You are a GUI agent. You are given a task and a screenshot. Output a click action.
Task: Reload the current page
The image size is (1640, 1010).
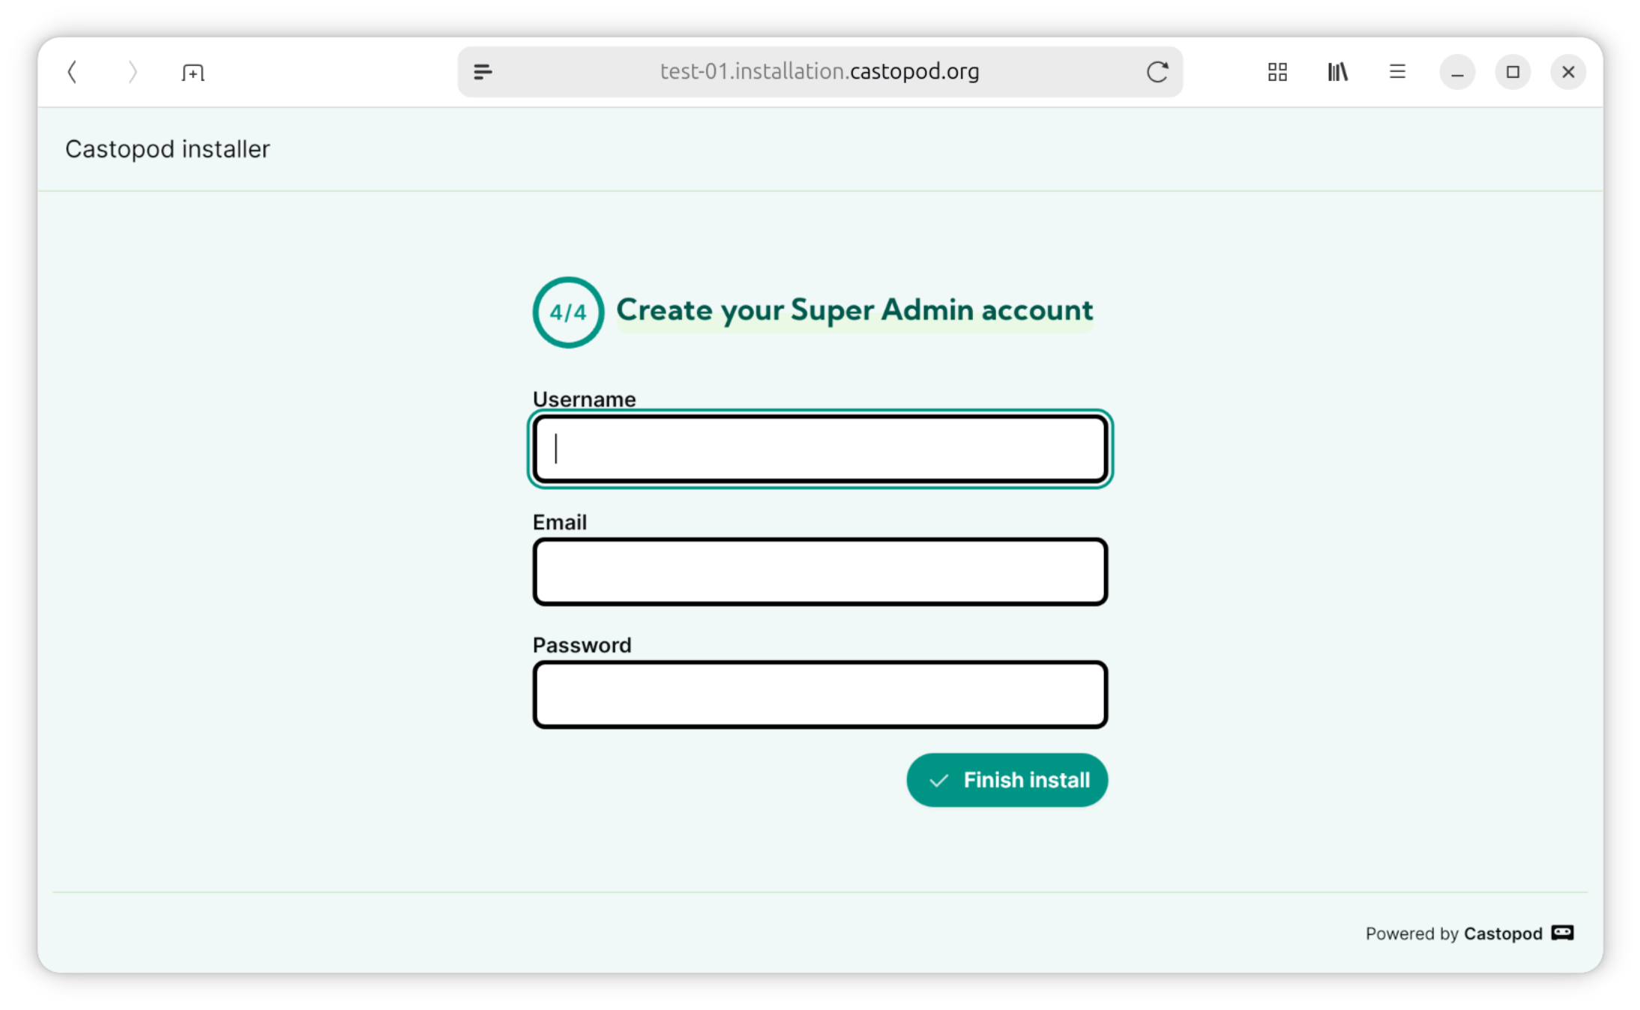coord(1157,72)
